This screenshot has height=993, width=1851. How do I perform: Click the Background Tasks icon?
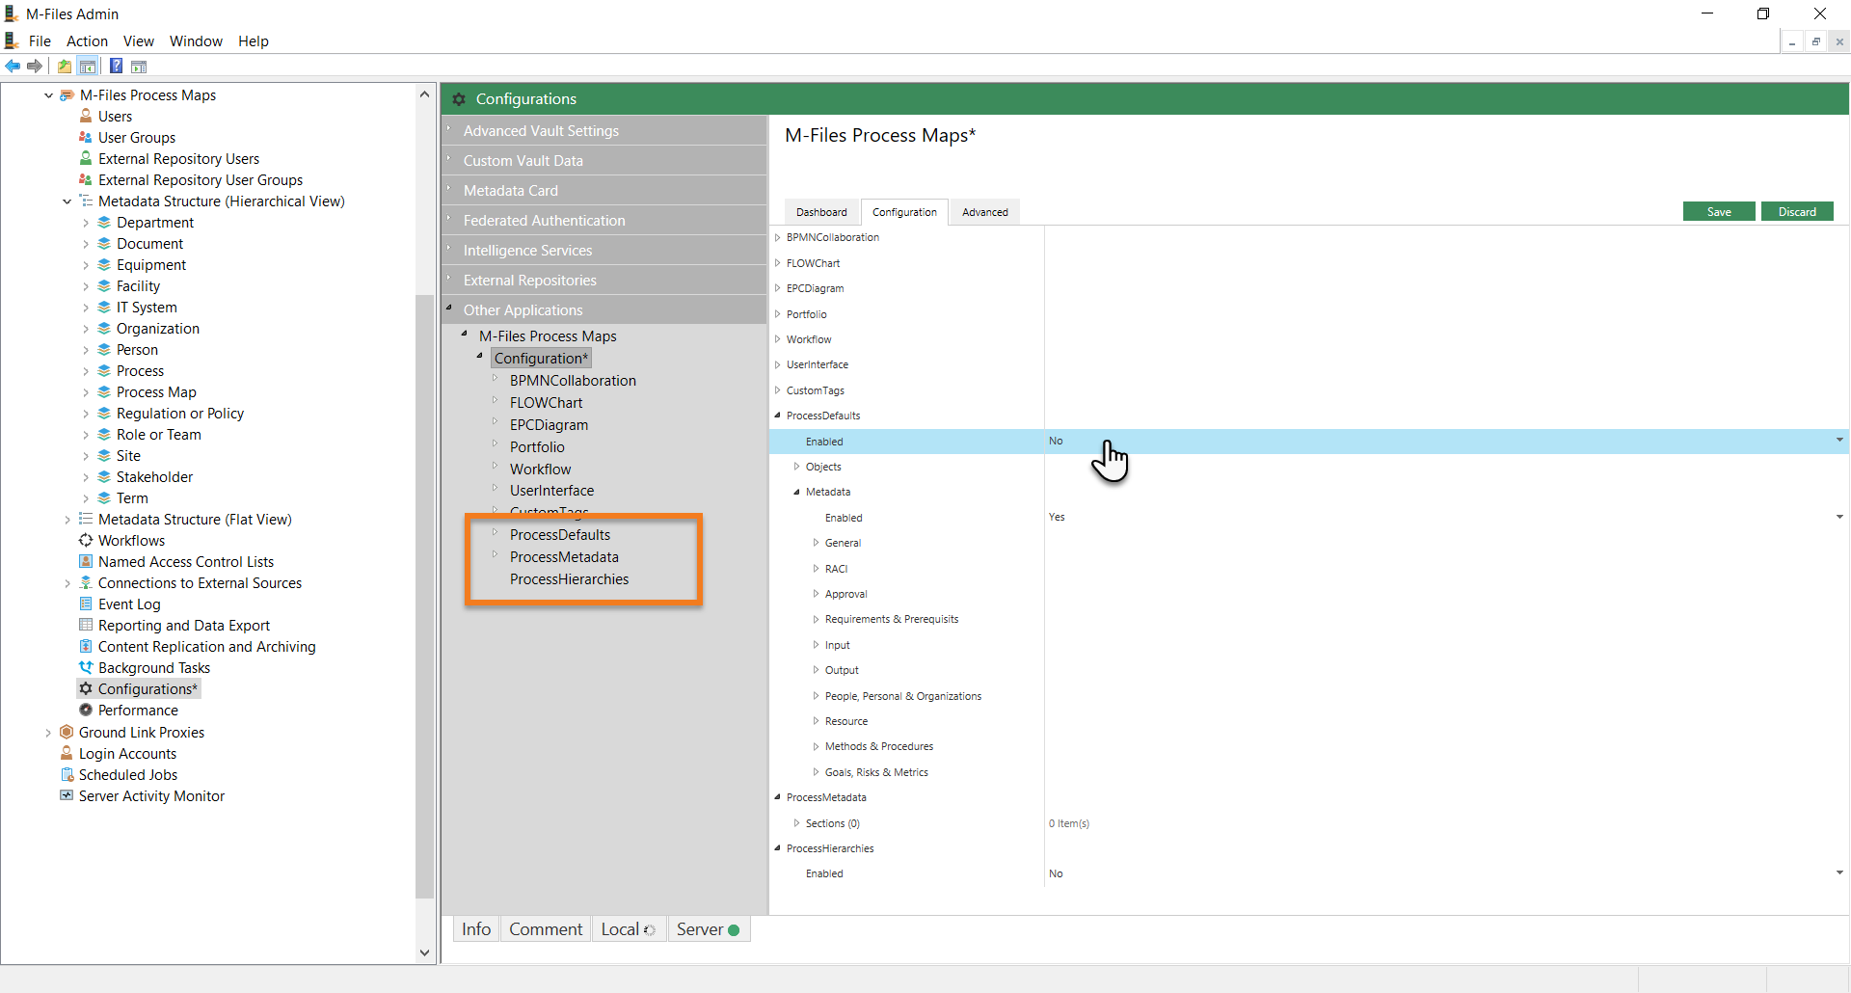pos(86,668)
